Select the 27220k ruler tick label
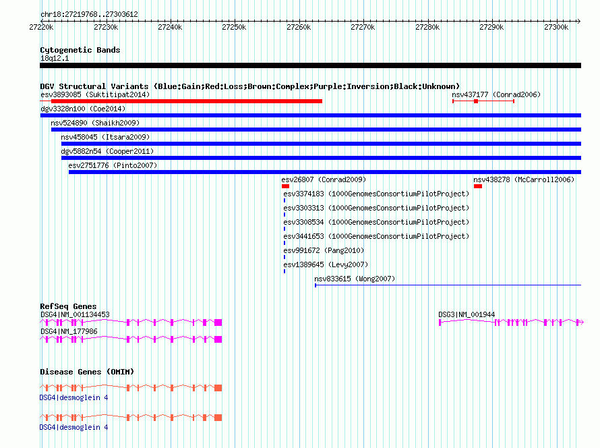 tap(41, 27)
